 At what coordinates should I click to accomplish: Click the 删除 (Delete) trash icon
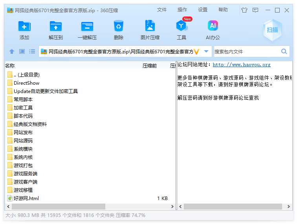click(x=119, y=26)
